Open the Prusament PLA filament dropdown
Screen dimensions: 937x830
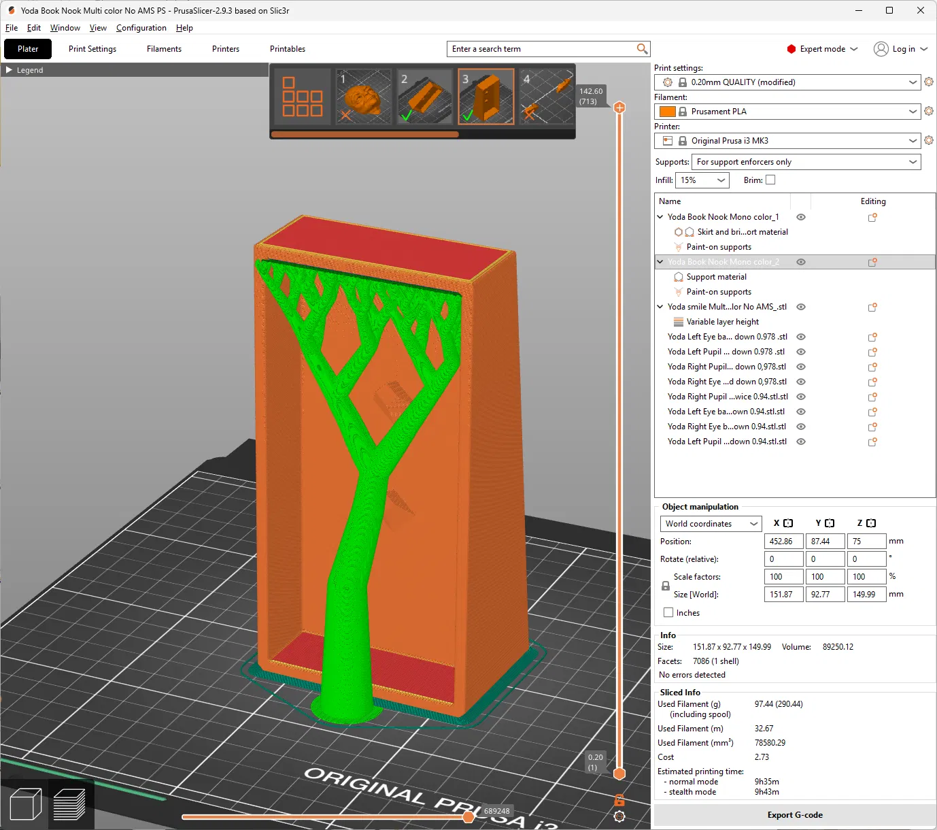(787, 112)
